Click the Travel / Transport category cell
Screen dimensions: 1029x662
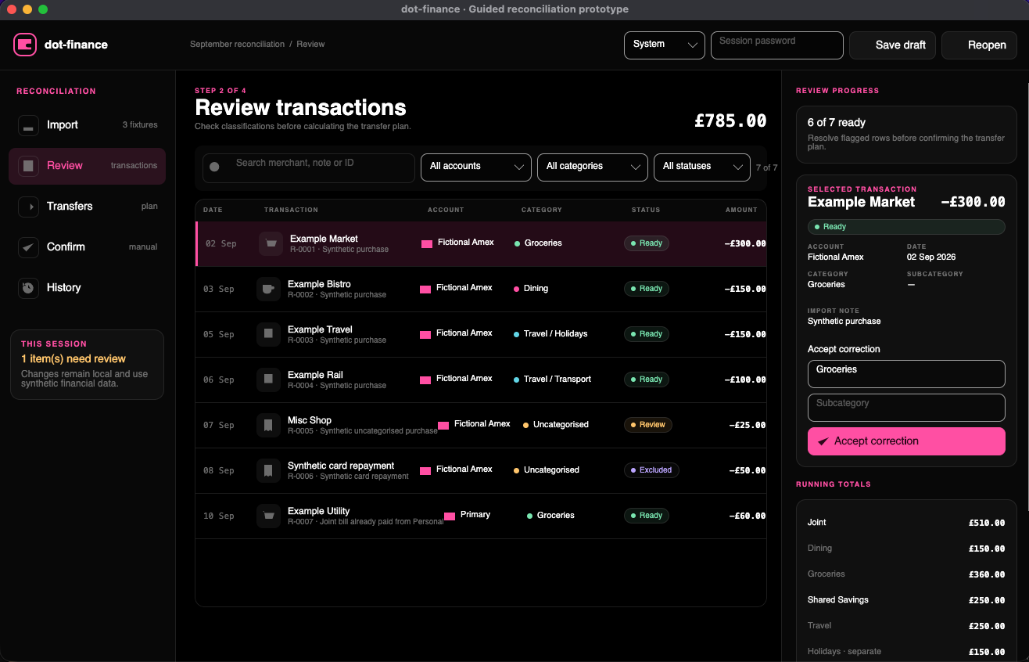pyautogui.click(x=552, y=380)
